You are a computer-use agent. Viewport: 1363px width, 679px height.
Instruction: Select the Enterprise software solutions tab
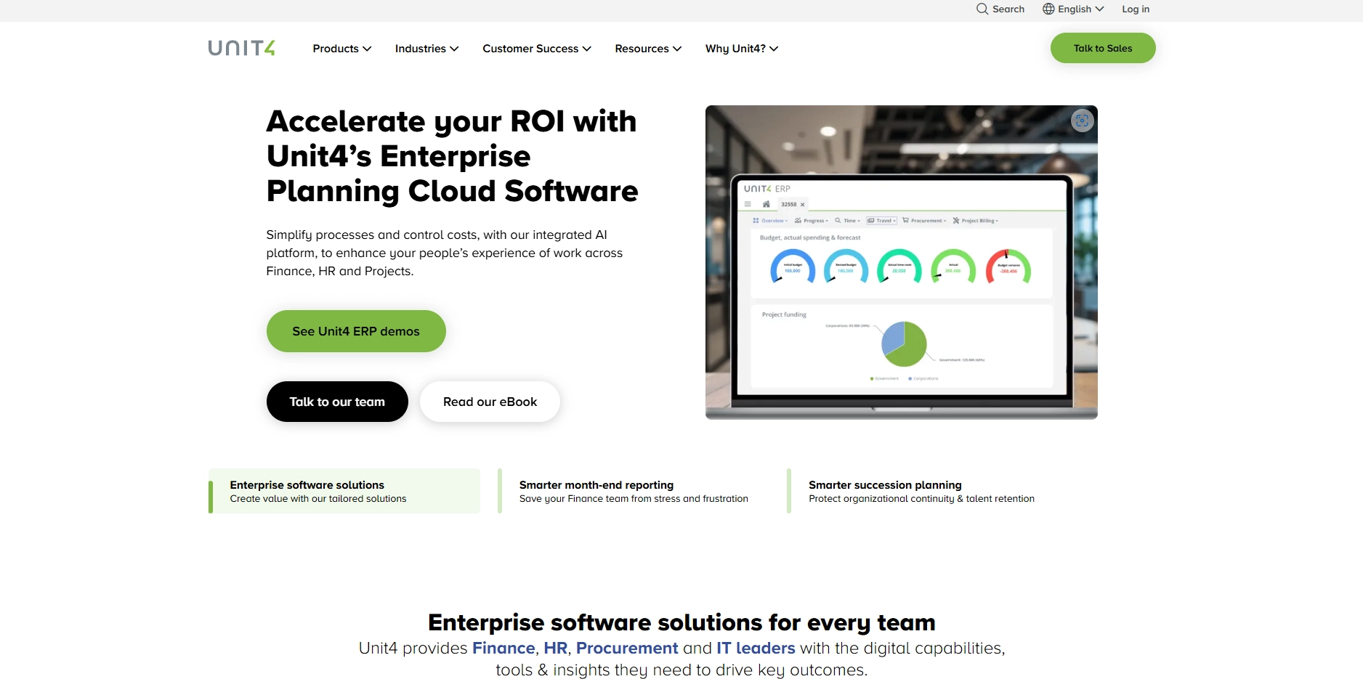(344, 491)
